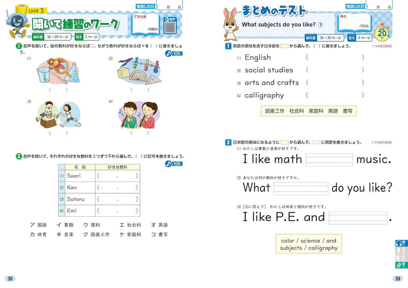
Task: Click the 好きな教科 column header
Action: tap(118, 167)
